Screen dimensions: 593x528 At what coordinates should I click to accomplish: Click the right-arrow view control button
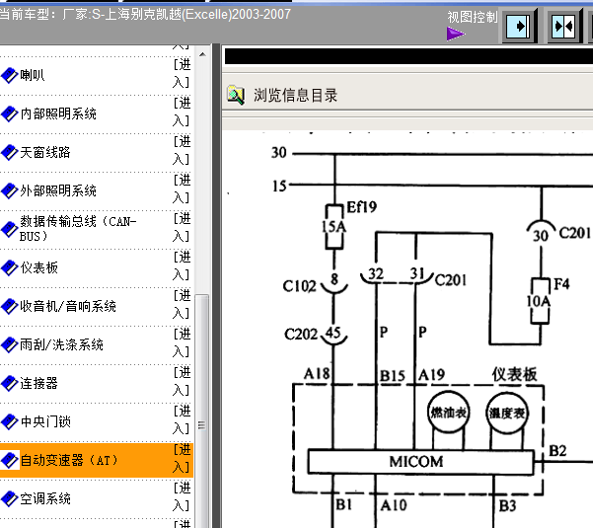520,27
